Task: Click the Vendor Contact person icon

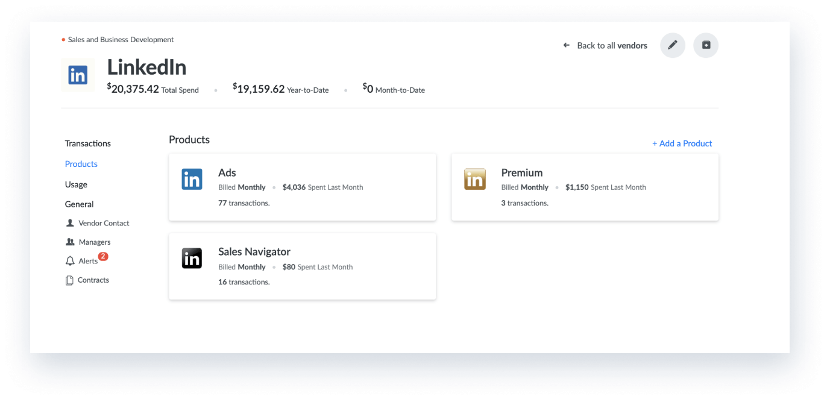Action: tap(70, 223)
